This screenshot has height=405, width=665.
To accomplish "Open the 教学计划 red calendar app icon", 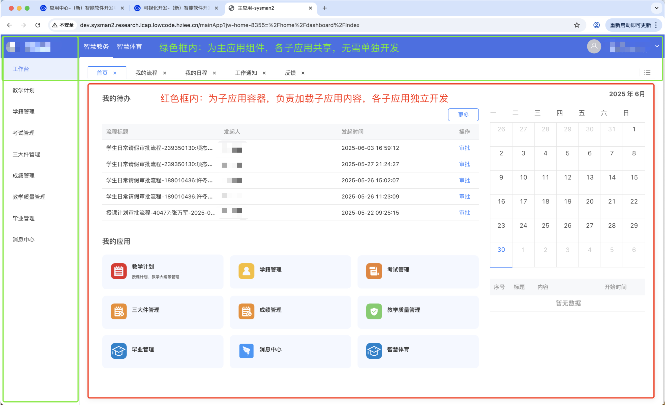I will coord(118,271).
